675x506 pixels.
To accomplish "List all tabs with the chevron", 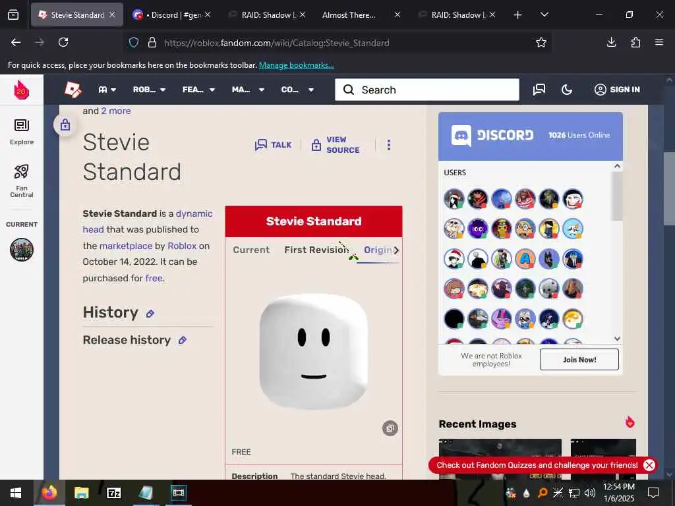I will tap(544, 14).
